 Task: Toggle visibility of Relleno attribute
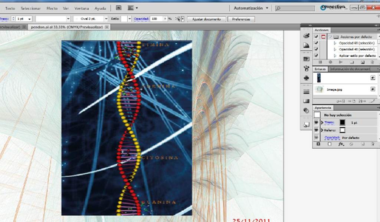[x=316, y=130]
